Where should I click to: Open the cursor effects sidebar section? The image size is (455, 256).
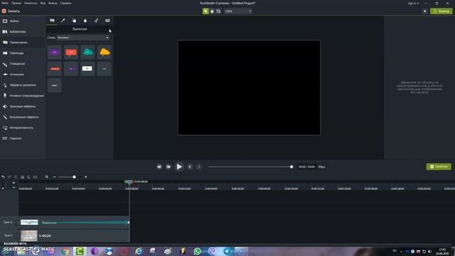click(x=23, y=85)
